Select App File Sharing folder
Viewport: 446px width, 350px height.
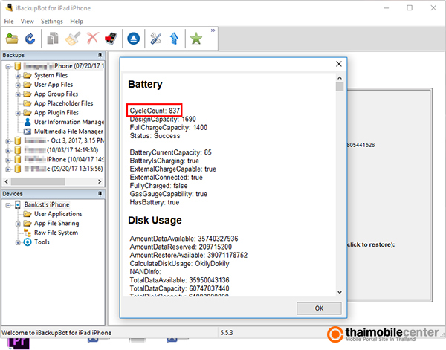pyautogui.click(x=56, y=223)
